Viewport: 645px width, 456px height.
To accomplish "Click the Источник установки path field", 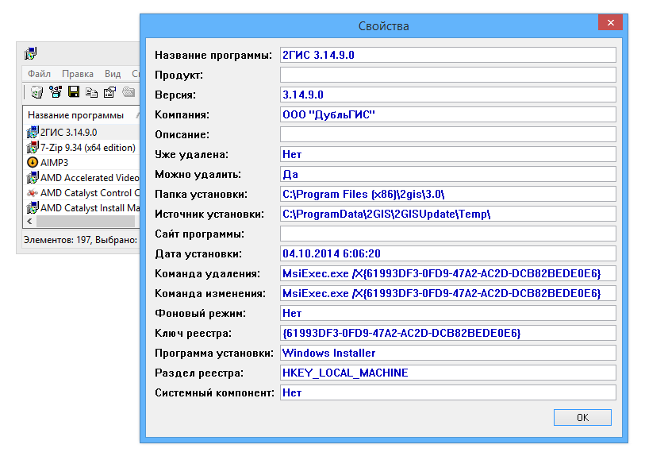I will (448, 214).
